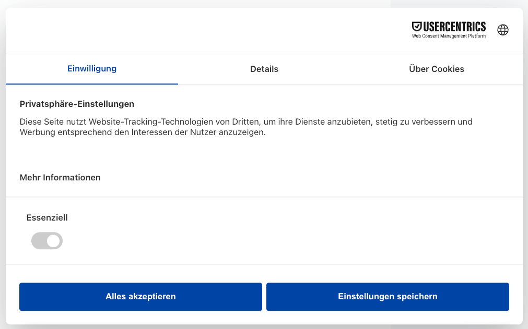This screenshot has width=528, height=329.
Task: Click the "Web Consent Management Platform" tagline
Action: 449,36
